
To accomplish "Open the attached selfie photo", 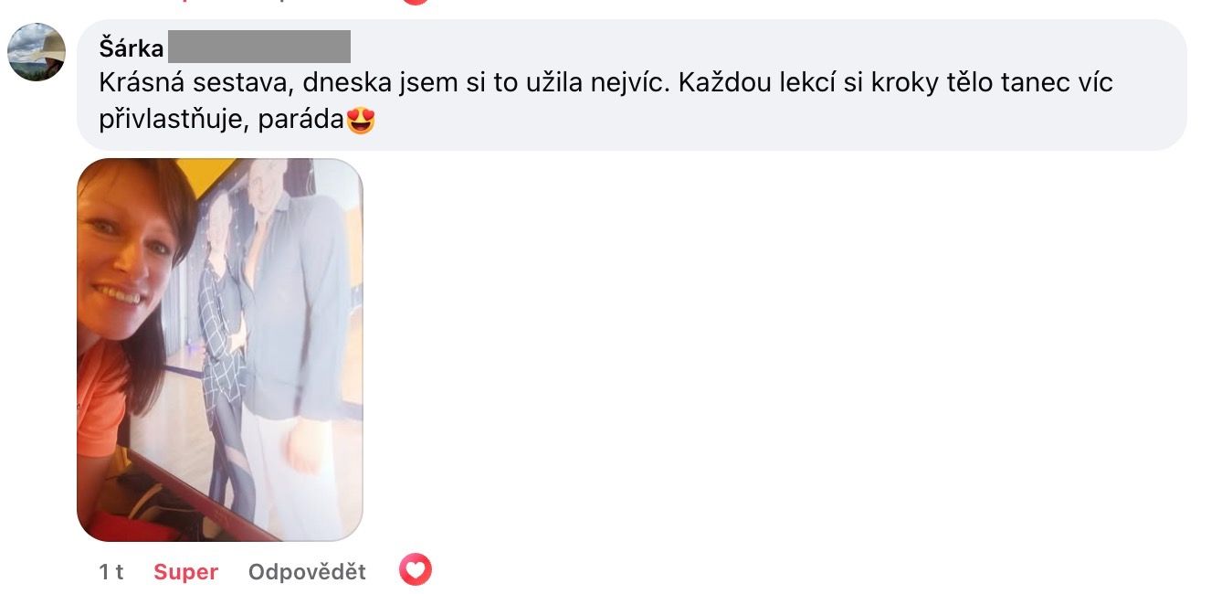I will (x=220, y=350).
